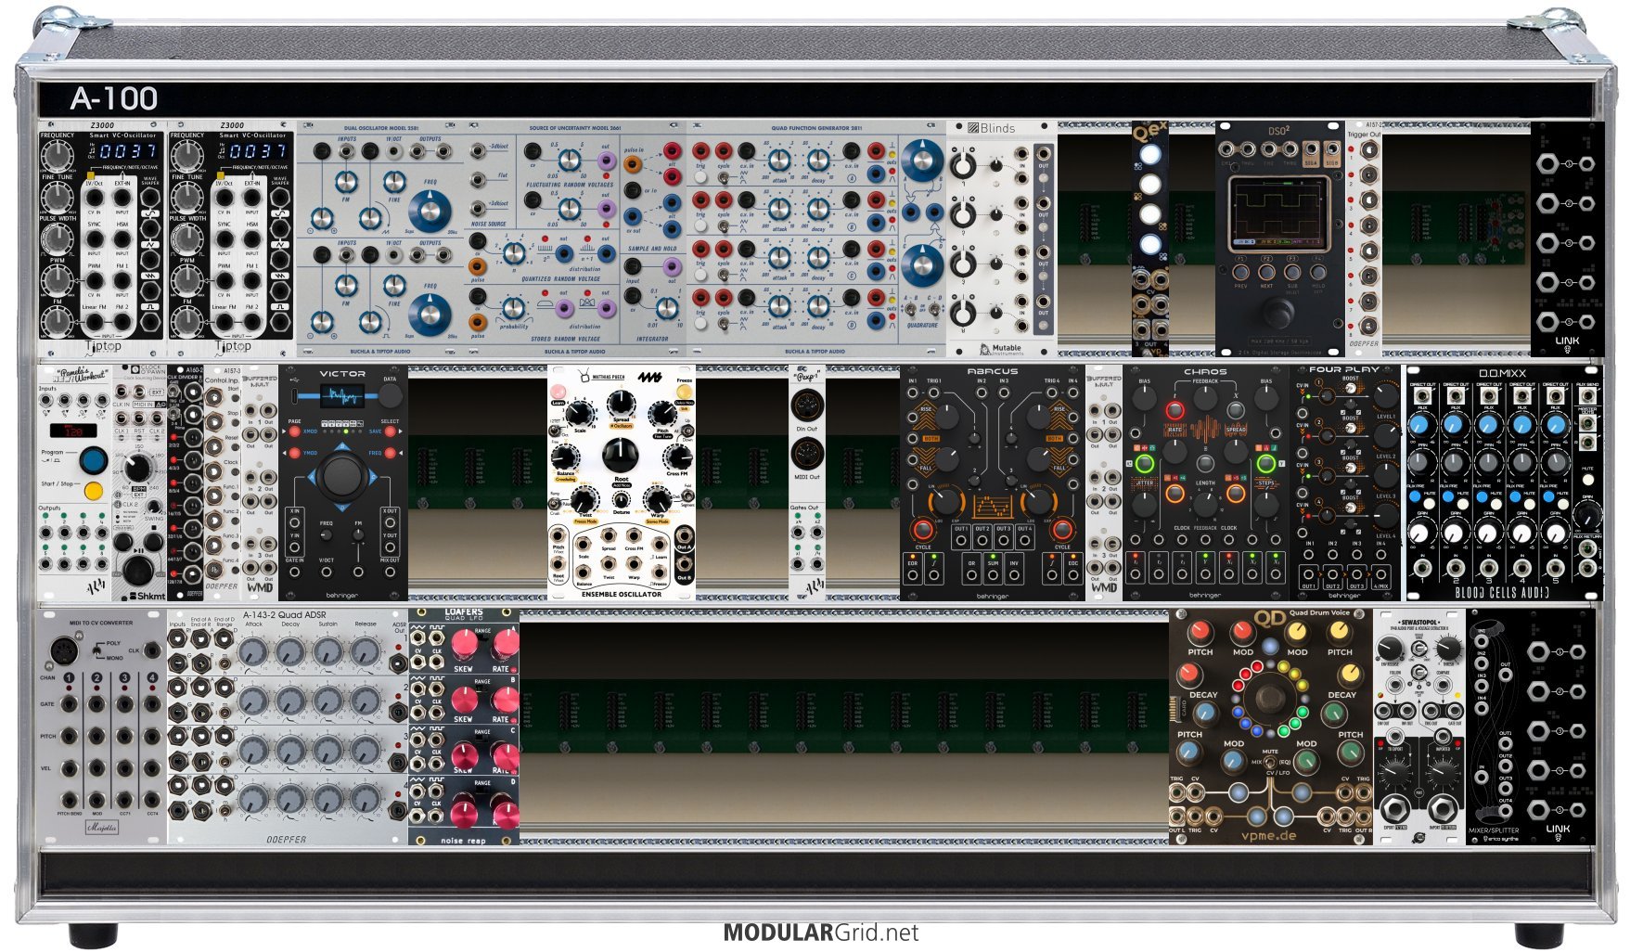This screenshot has height=952, width=1643.
Task: Select the Quad Function Generator 281t module
Action: [816, 238]
